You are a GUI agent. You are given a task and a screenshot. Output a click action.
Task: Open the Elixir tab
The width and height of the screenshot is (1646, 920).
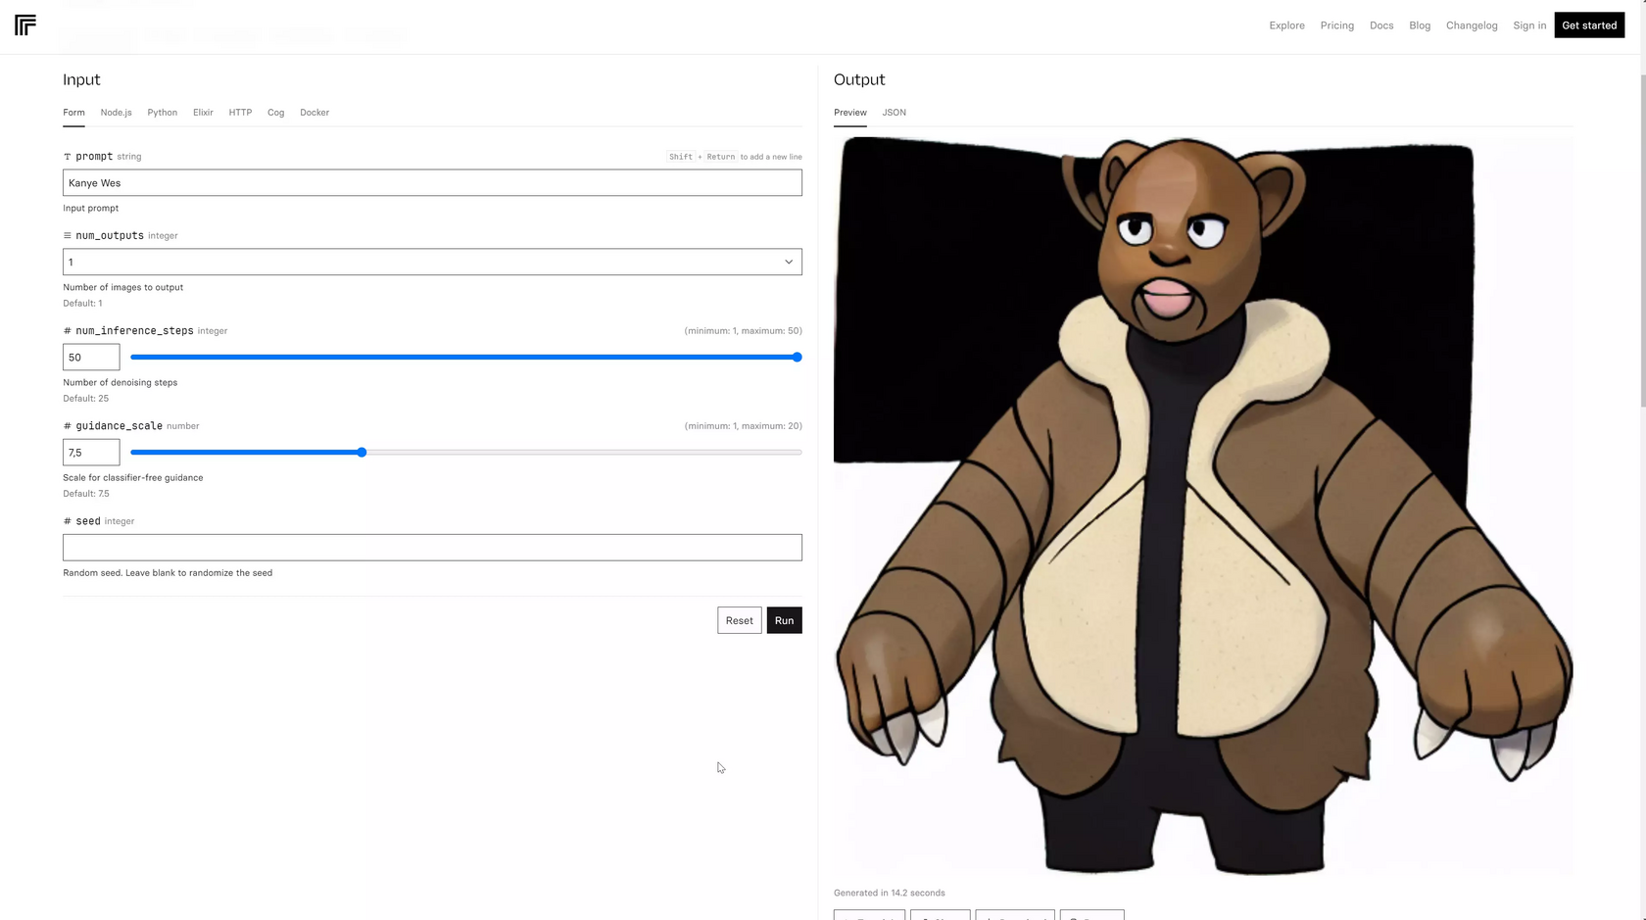coord(203,113)
